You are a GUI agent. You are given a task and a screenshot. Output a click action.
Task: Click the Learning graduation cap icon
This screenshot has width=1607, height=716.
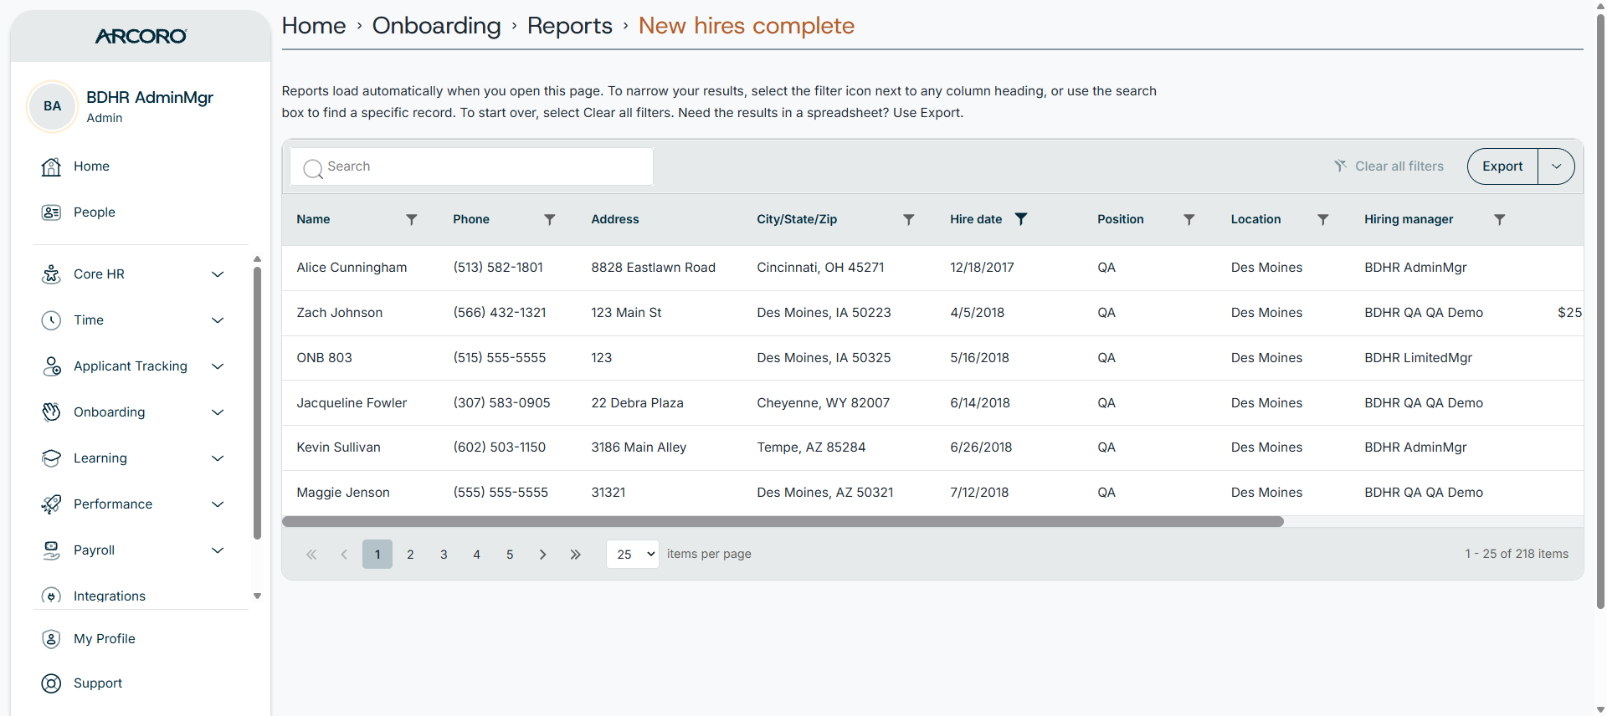(x=51, y=458)
